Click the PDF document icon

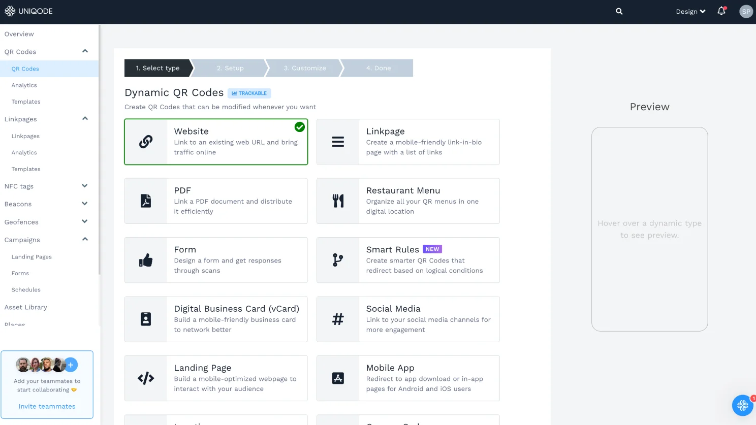click(146, 201)
